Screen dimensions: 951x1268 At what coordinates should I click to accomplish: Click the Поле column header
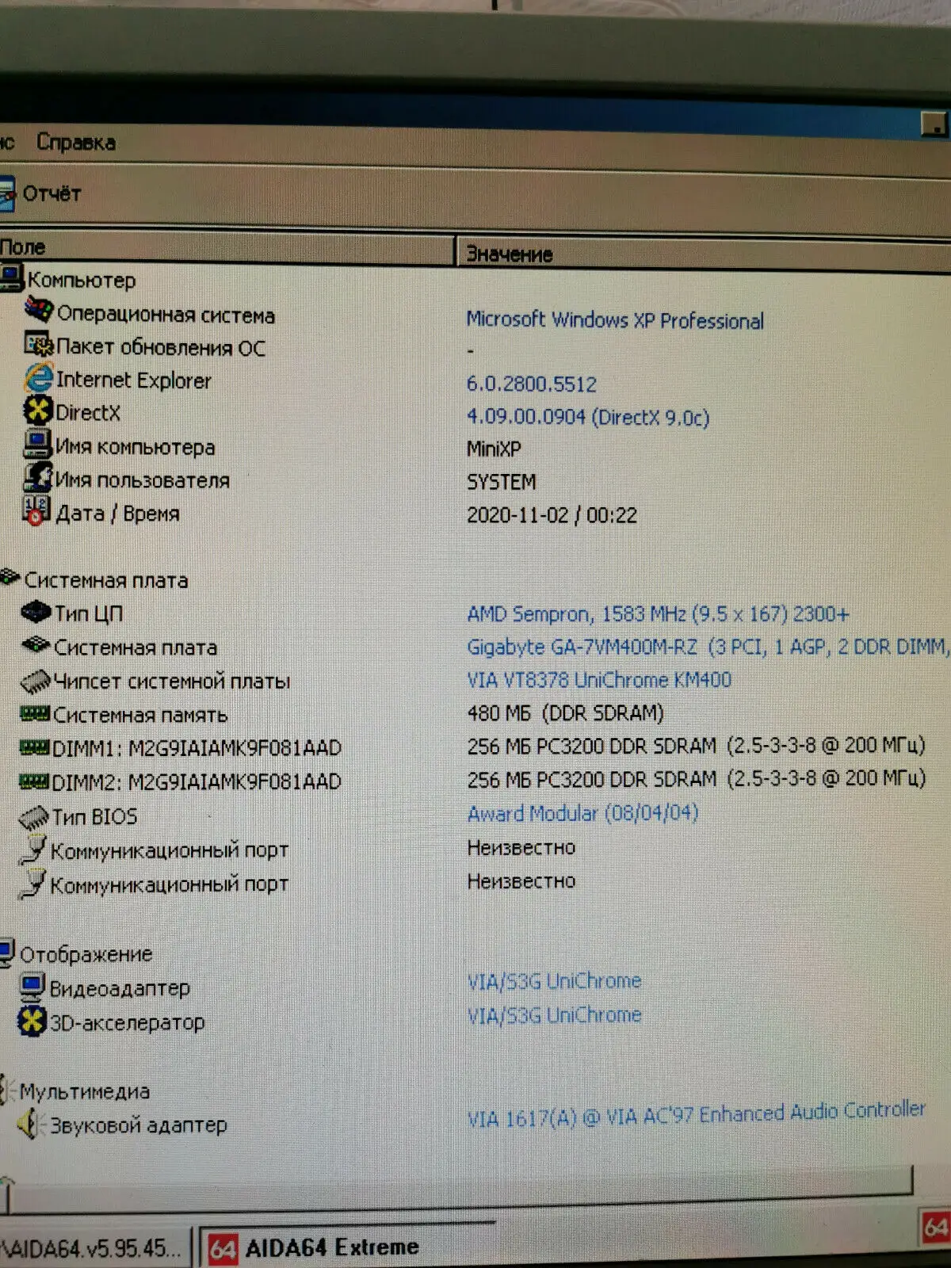pyautogui.click(x=227, y=248)
